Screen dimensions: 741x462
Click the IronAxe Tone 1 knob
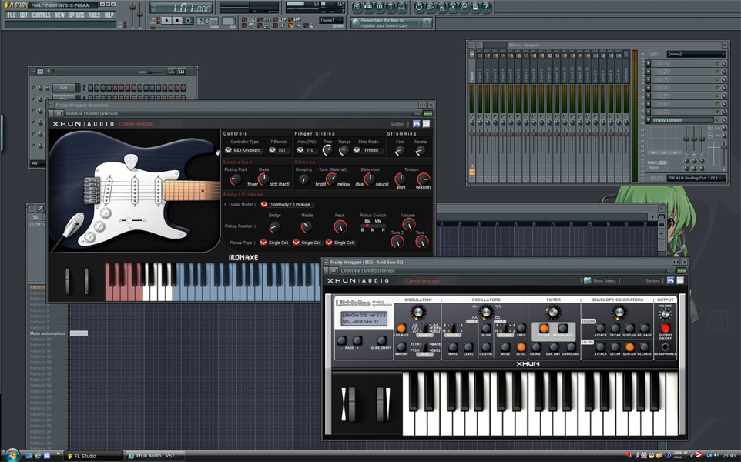[421, 242]
